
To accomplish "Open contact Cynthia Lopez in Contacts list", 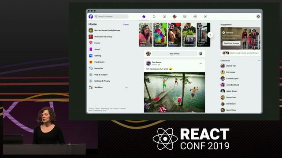I will tap(232, 79).
